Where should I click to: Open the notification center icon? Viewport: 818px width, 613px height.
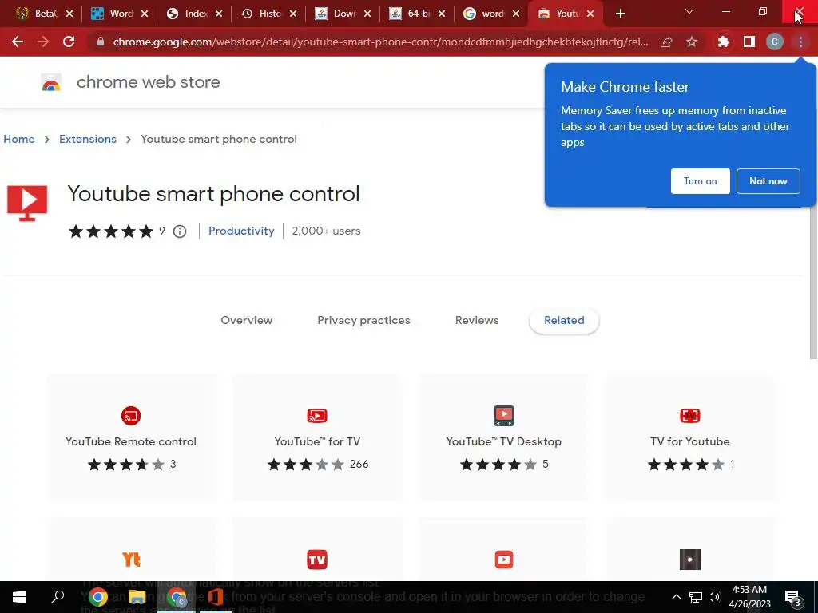[793, 597]
